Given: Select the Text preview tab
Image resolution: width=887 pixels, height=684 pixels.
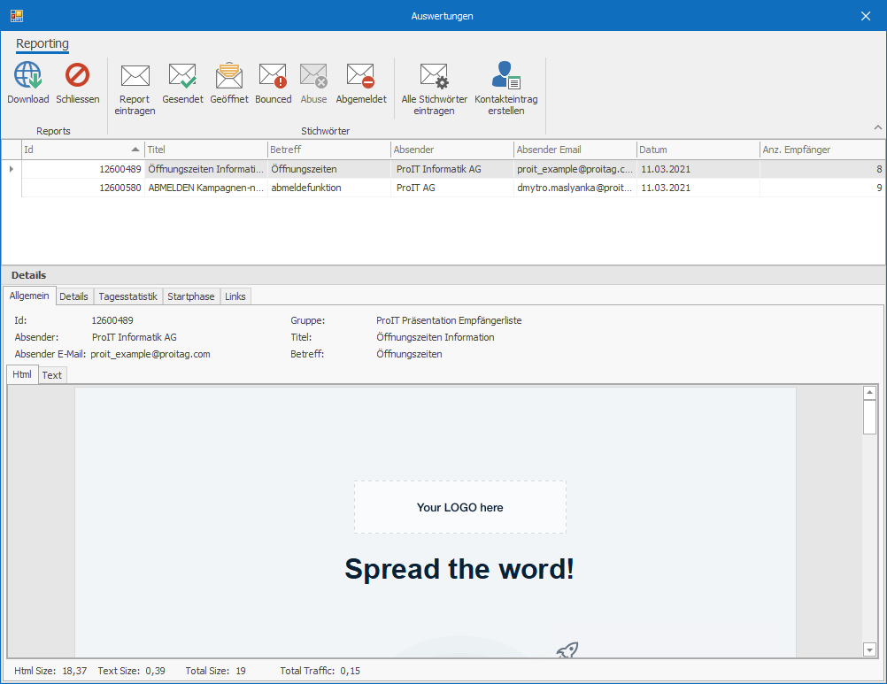Looking at the screenshot, I should [x=52, y=375].
